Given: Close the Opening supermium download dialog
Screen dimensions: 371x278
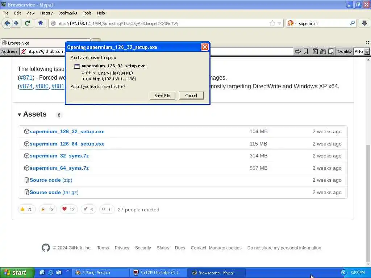Looking at the screenshot, I should (205, 47).
